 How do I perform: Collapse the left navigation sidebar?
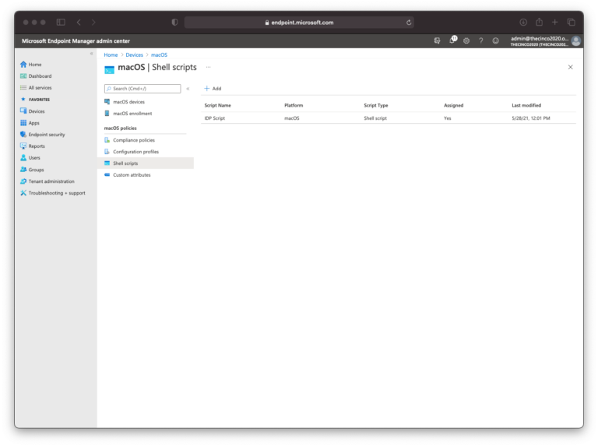(x=91, y=54)
